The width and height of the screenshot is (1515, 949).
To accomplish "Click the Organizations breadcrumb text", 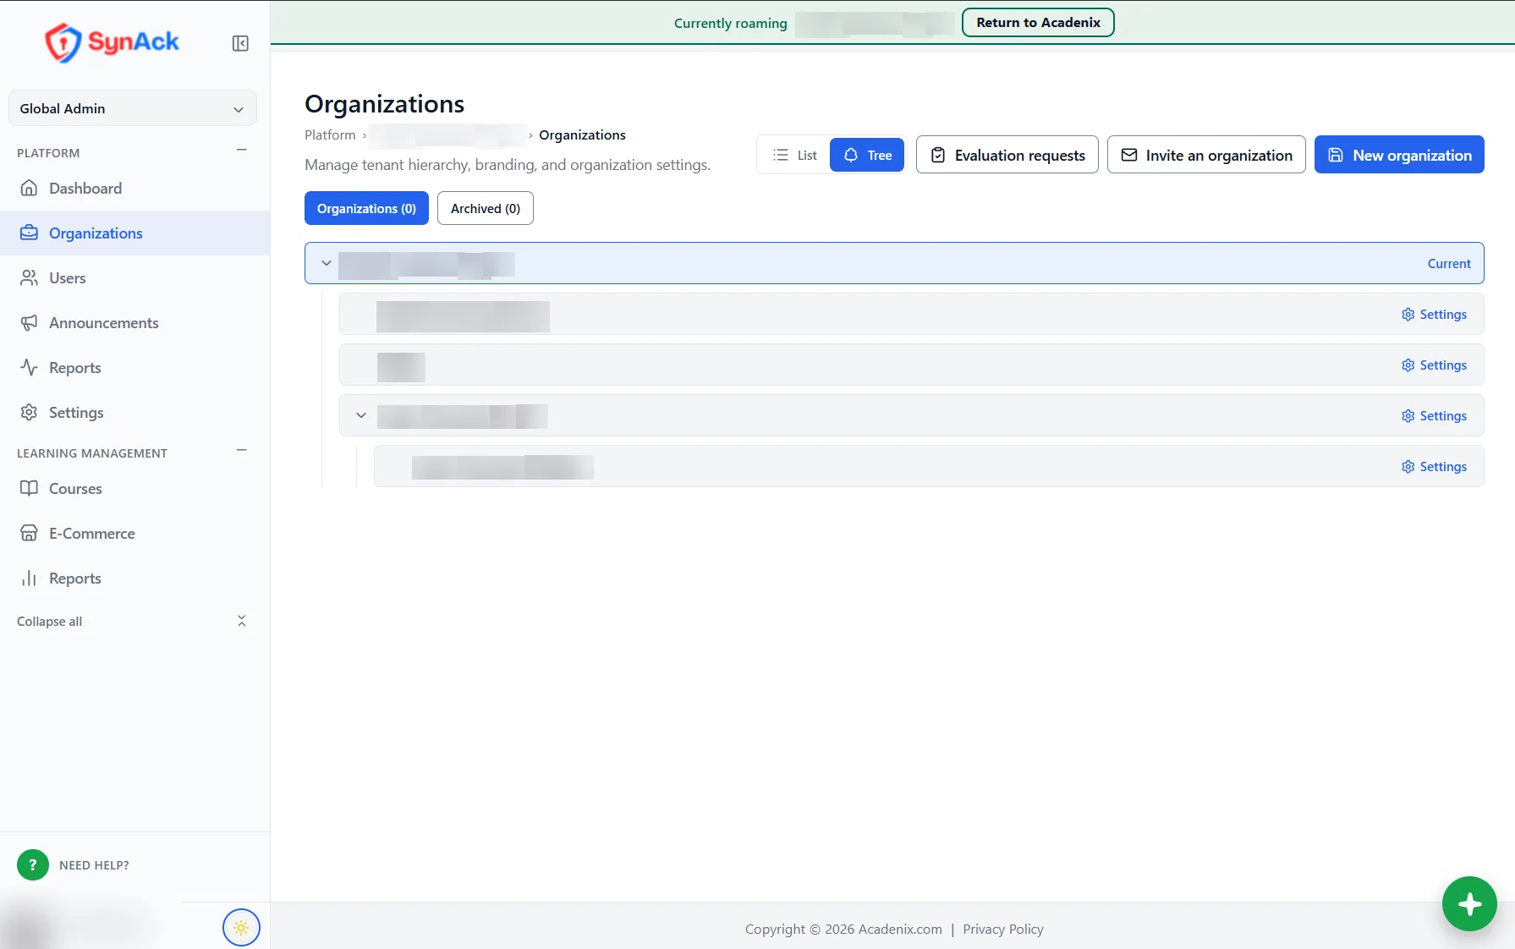I will [582, 134].
